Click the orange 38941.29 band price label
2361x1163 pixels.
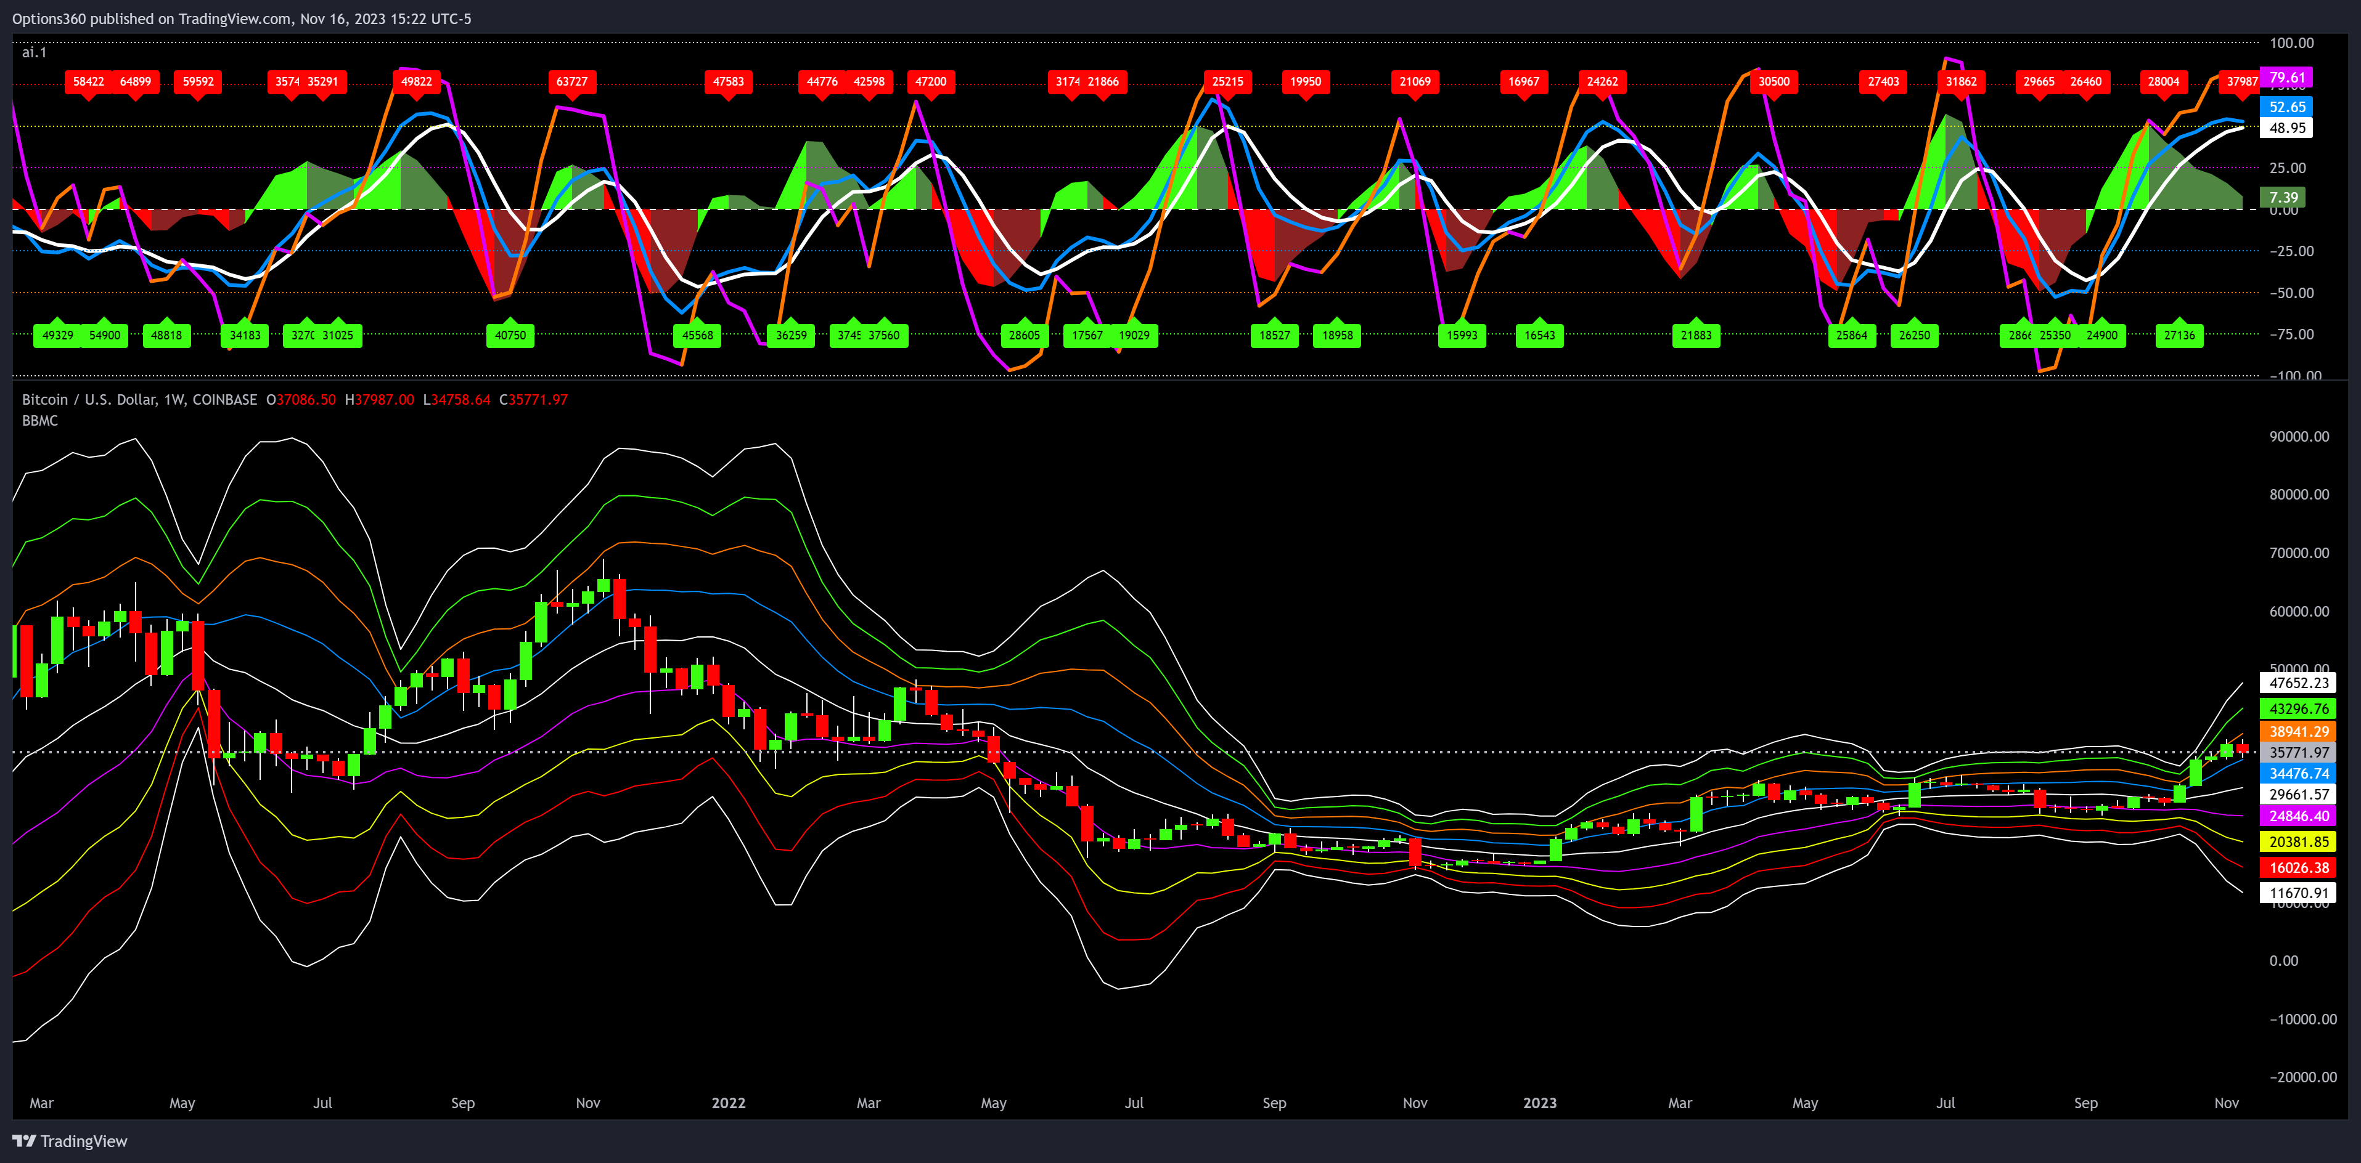(2298, 732)
